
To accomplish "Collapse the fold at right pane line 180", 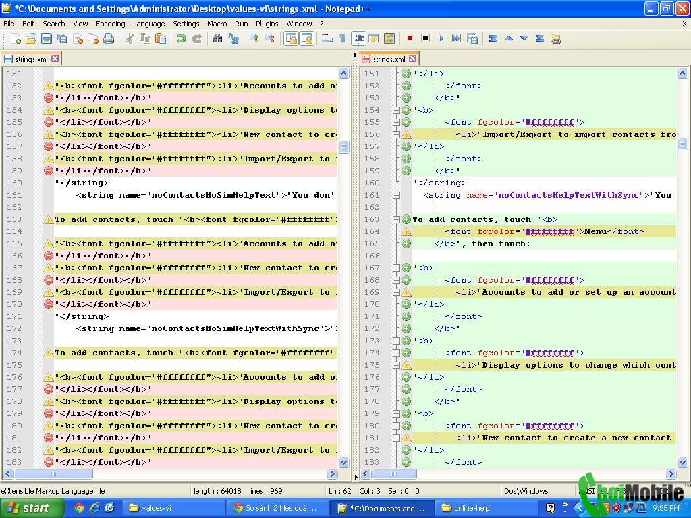I will click(x=396, y=426).
